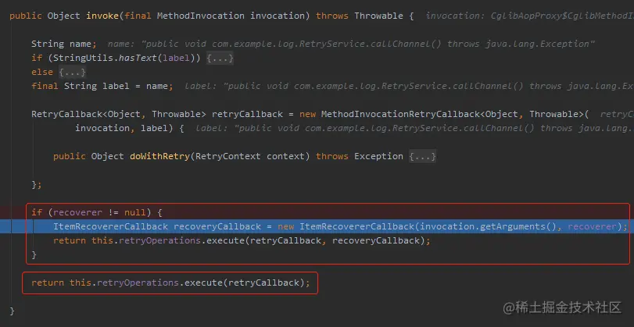Expand the folded else block
This screenshot has width=634, height=327.
[x=73, y=73]
